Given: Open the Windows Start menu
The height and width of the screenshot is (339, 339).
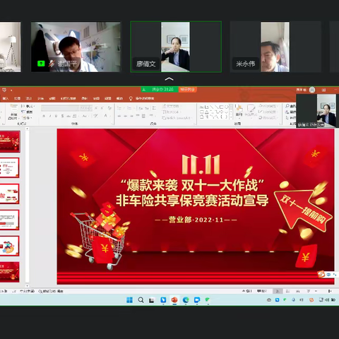Looking at the screenshot, I should pyautogui.click(x=129, y=300).
